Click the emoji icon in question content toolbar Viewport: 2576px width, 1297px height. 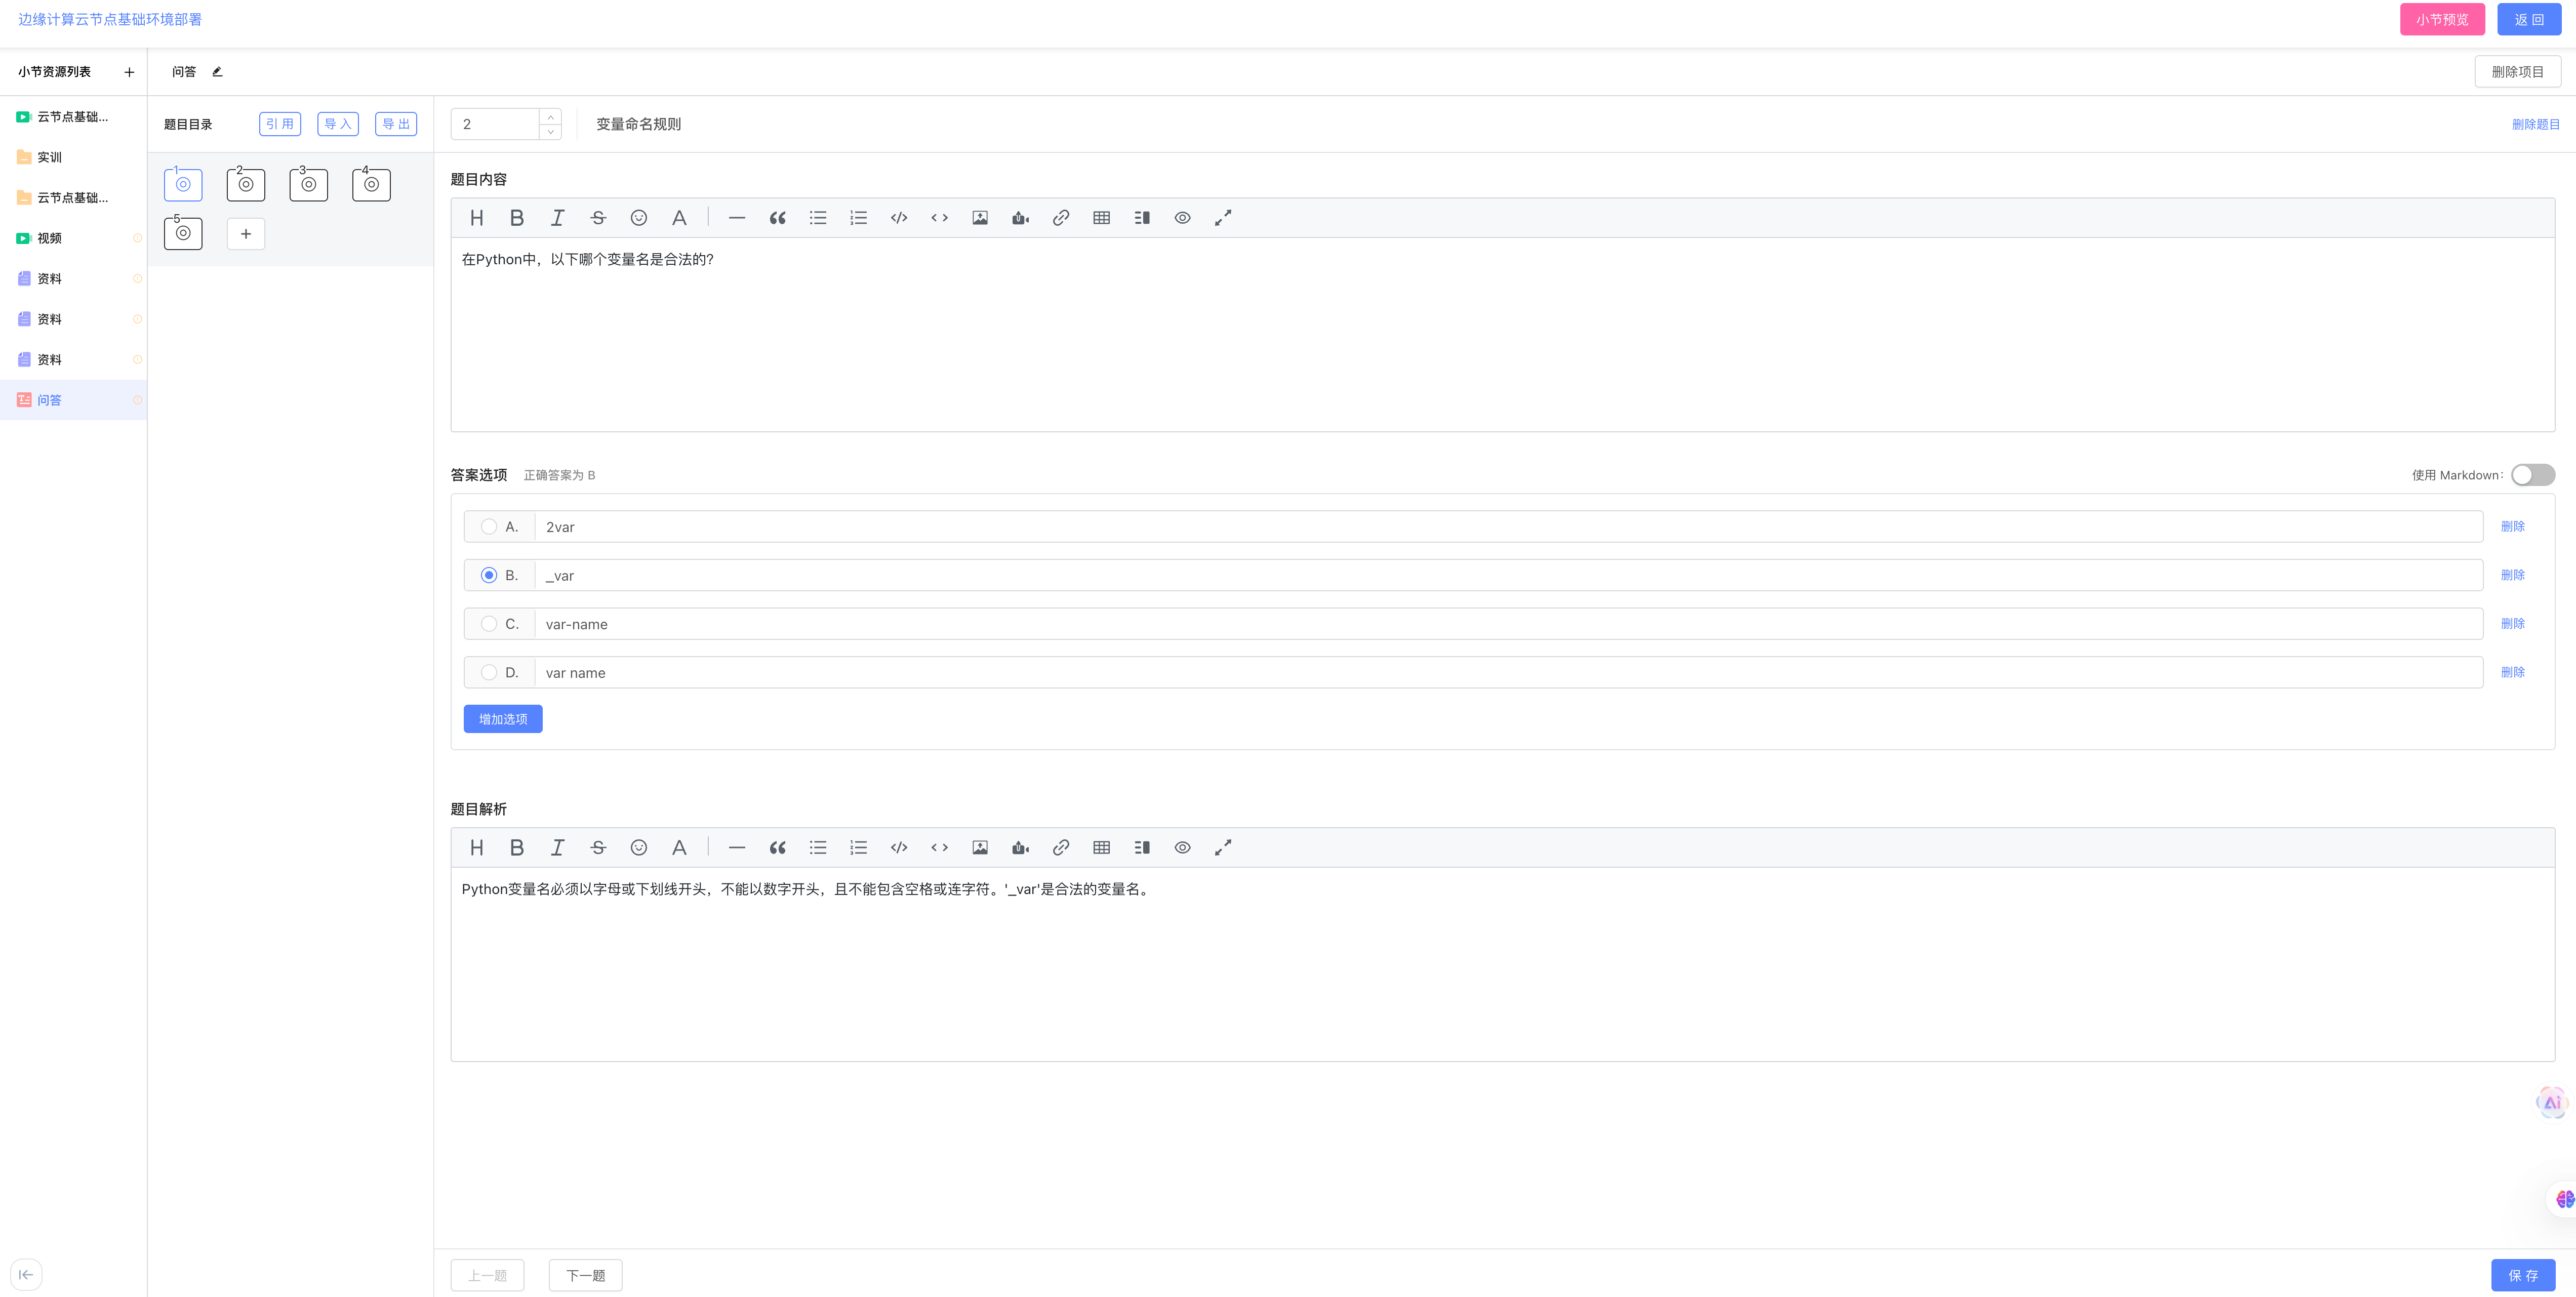pos(638,218)
